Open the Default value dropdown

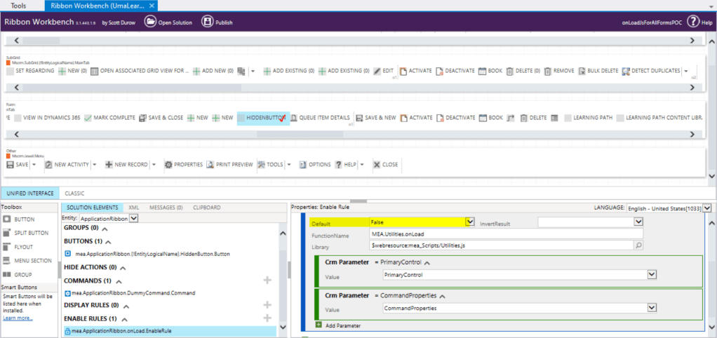click(x=469, y=222)
